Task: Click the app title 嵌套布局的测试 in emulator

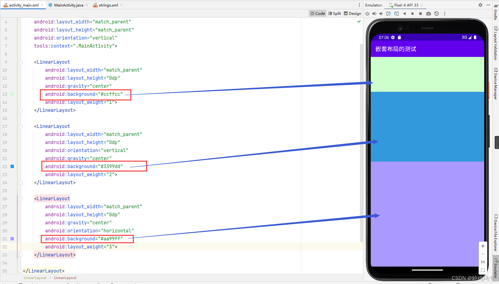Action: tap(396, 49)
